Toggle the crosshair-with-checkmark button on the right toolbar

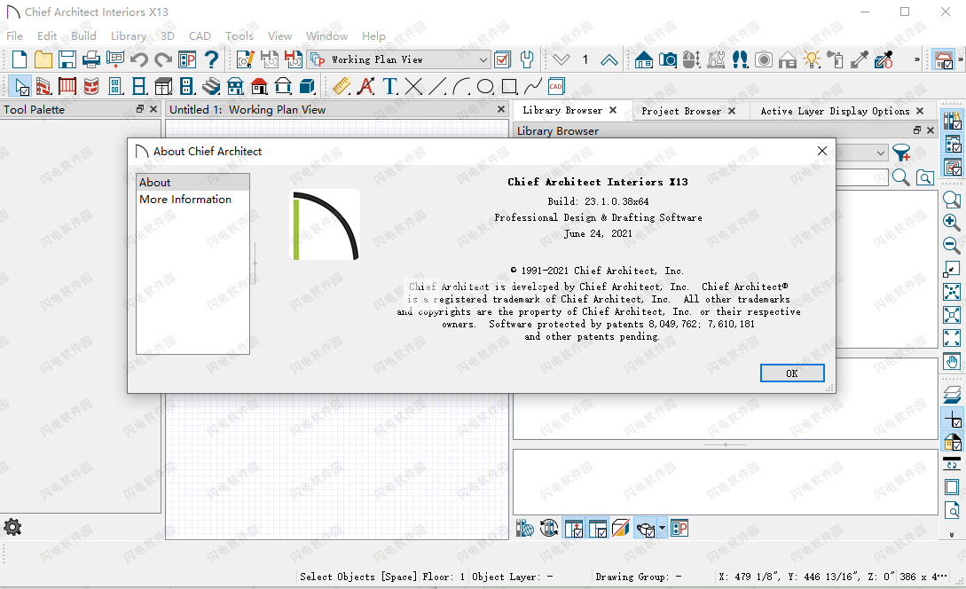pos(952,419)
